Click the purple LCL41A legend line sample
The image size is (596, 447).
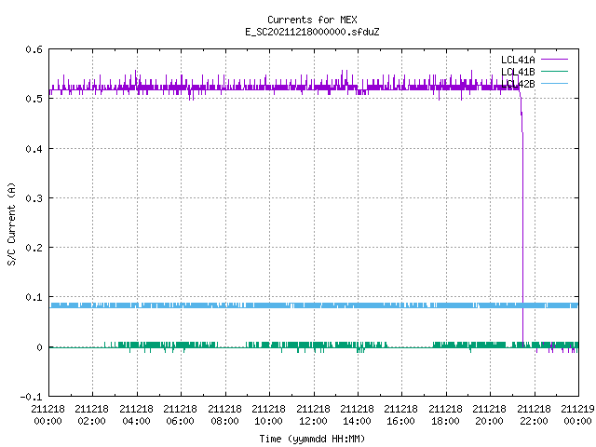pyautogui.click(x=554, y=60)
